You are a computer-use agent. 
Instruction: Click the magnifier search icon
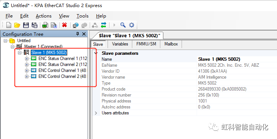(123, 25)
